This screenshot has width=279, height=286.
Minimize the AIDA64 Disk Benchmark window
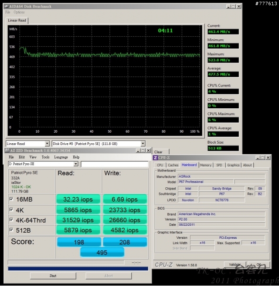(x=228, y=7)
